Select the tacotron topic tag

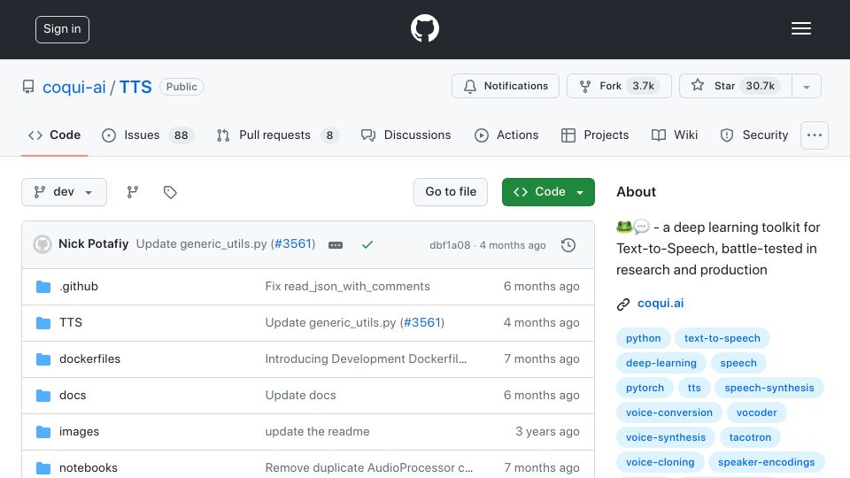click(750, 438)
